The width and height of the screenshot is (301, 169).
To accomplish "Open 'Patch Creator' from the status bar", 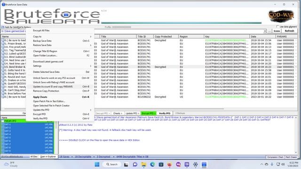I will 291,157.
